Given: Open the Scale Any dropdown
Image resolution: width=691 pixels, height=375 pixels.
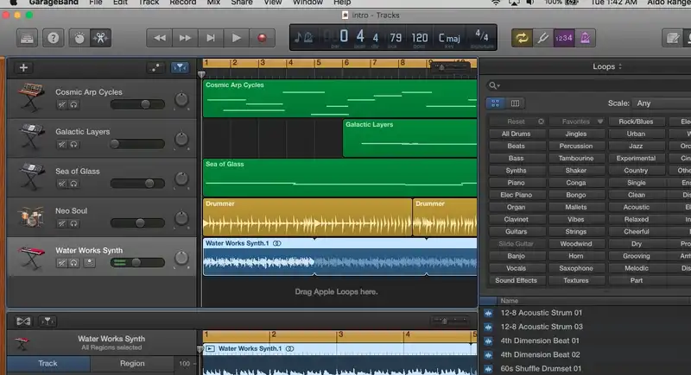Looking at the screenshot, I should coord(661,103).
